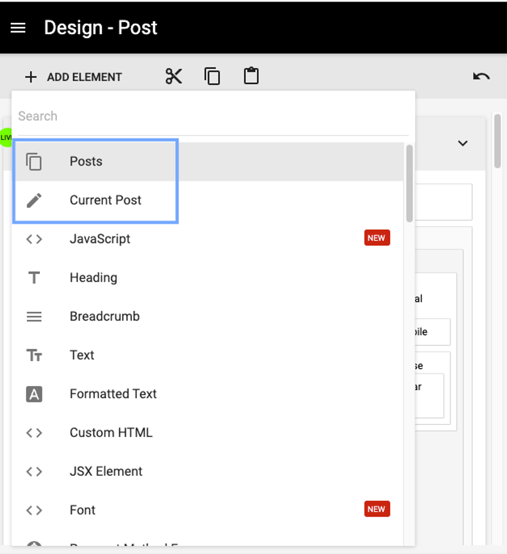Click the clipboard paste icon
507x554 pixels.
(x=251, y=76)
